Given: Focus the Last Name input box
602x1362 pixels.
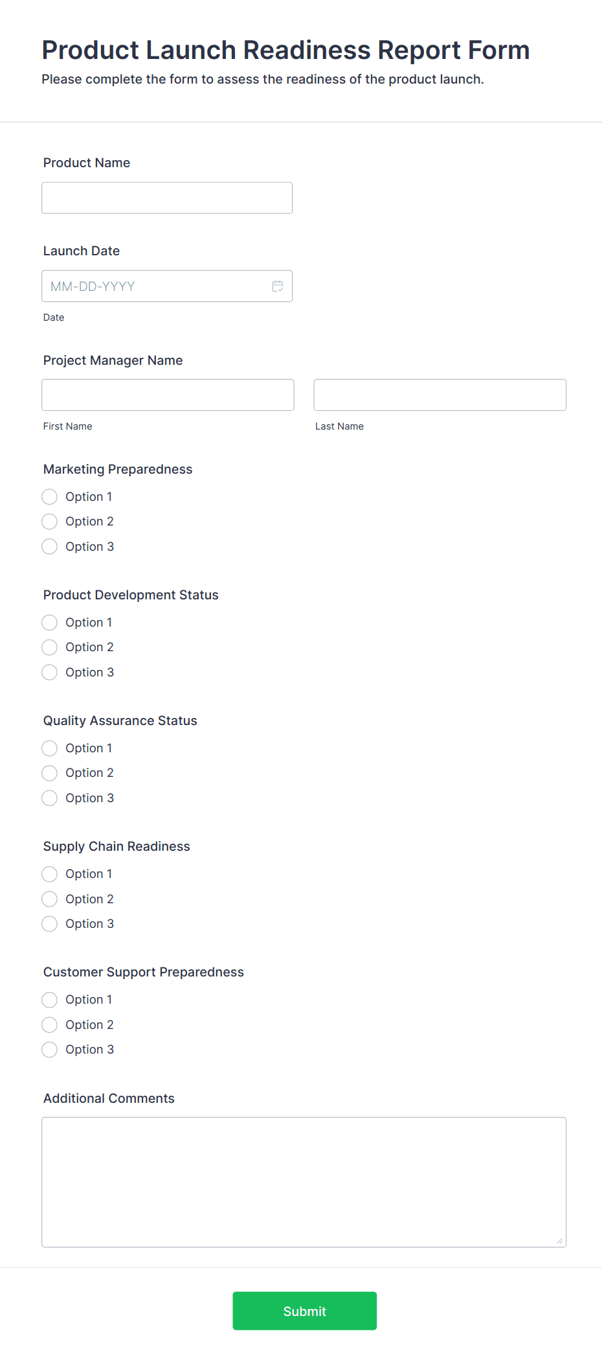Looking at the screenshot, I should click(440, 395).
